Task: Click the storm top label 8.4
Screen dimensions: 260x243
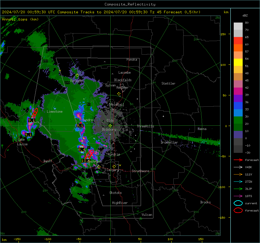Action: pyautogui.click(x=81, y=150)
